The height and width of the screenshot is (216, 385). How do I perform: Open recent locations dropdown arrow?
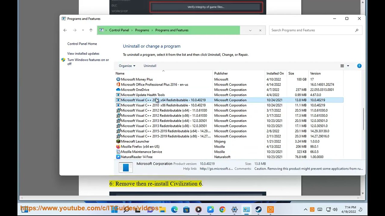tap(83, 30)
